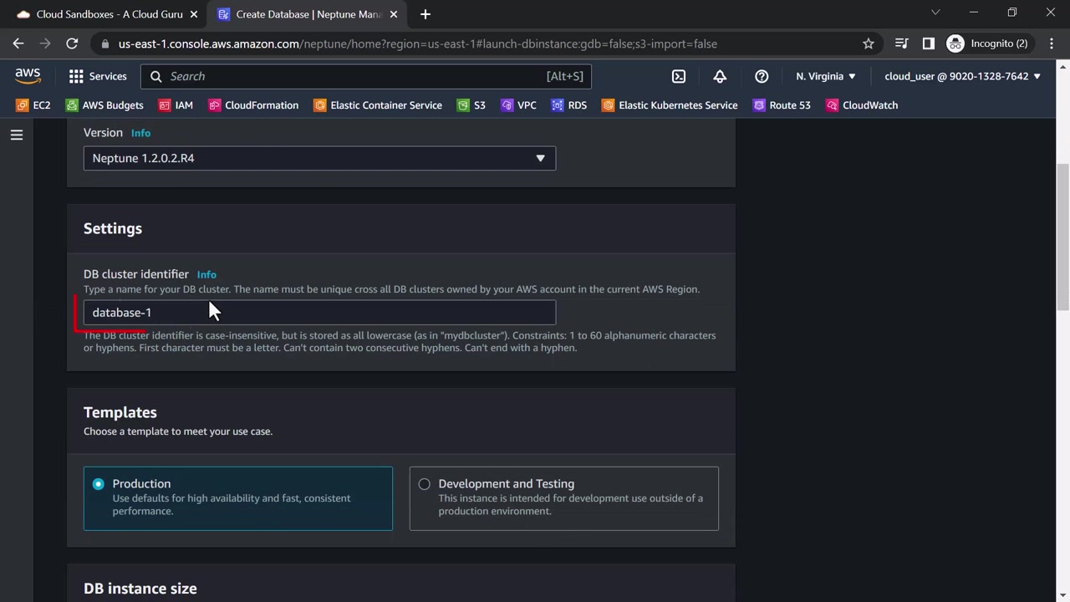Bookmark this page with the star
Image resolution: width=1070 pixels, height=602 pixels.
869,43
